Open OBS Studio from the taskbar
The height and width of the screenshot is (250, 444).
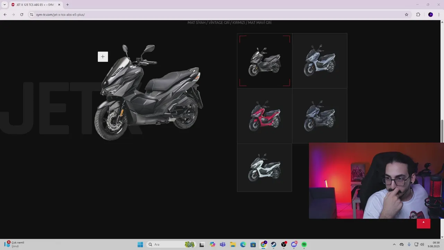pos(284,244)
